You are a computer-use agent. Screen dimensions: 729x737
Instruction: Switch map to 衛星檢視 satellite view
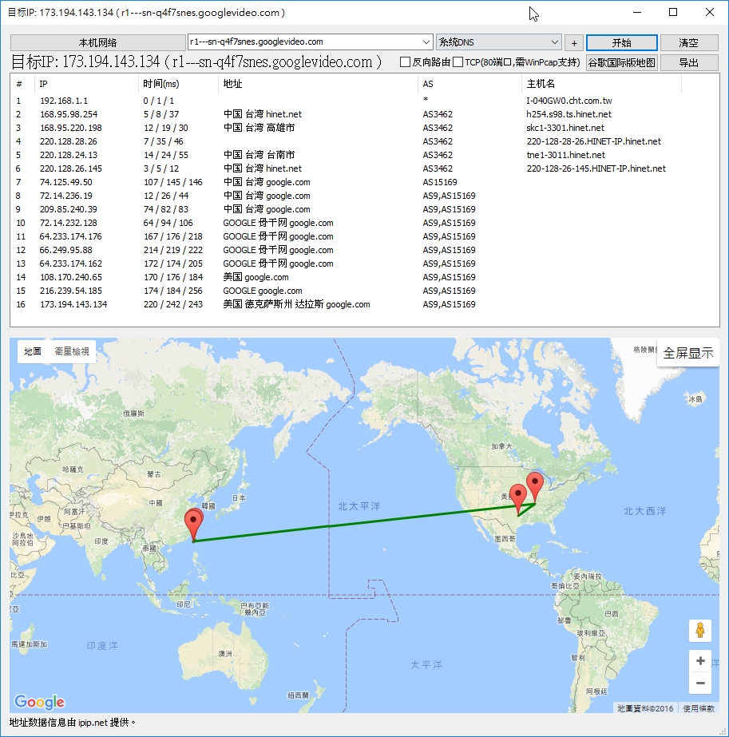point(72,351)
